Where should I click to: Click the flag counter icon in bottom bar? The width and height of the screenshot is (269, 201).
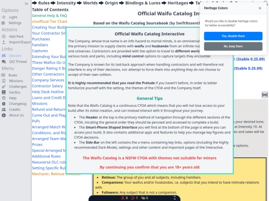point(133,198)
